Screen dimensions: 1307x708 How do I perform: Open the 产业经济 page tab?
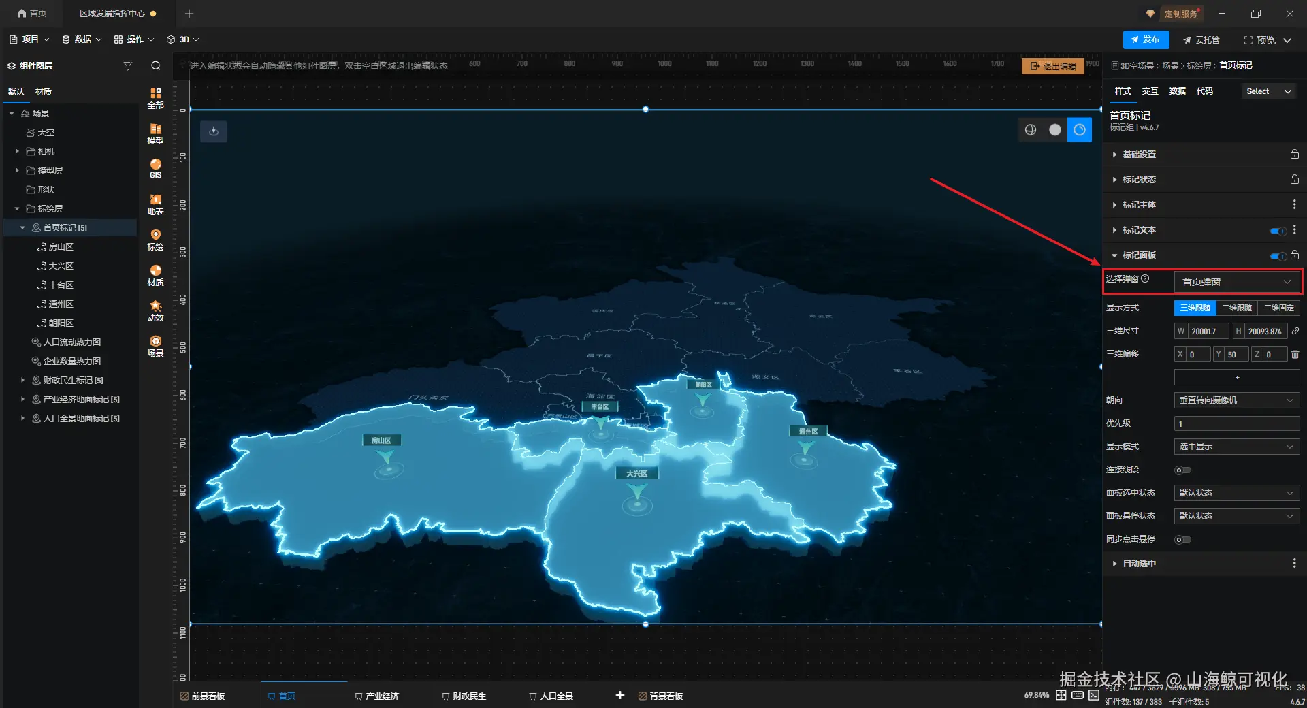pyautogui.click(x=376, y=696)
